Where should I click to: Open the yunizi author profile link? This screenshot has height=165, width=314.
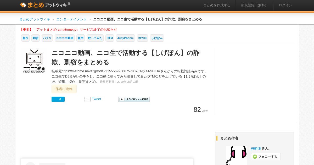coord(256,148)
